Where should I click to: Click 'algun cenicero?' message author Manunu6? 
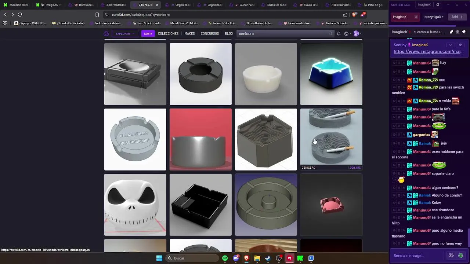coord(421,188)
